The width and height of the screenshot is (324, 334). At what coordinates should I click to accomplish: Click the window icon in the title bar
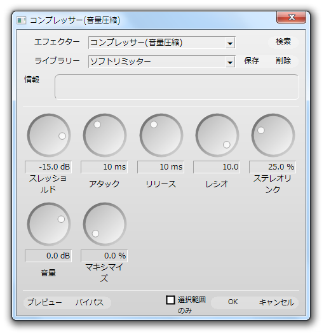click(21, 20)
